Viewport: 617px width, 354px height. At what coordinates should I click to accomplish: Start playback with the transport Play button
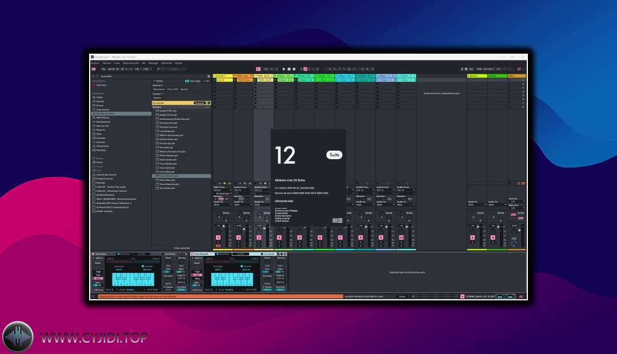coord(284,69)
